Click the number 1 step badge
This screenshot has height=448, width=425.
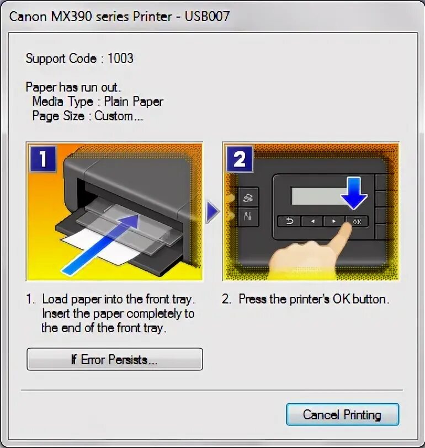pyautogui.click(x=43, y=159)
